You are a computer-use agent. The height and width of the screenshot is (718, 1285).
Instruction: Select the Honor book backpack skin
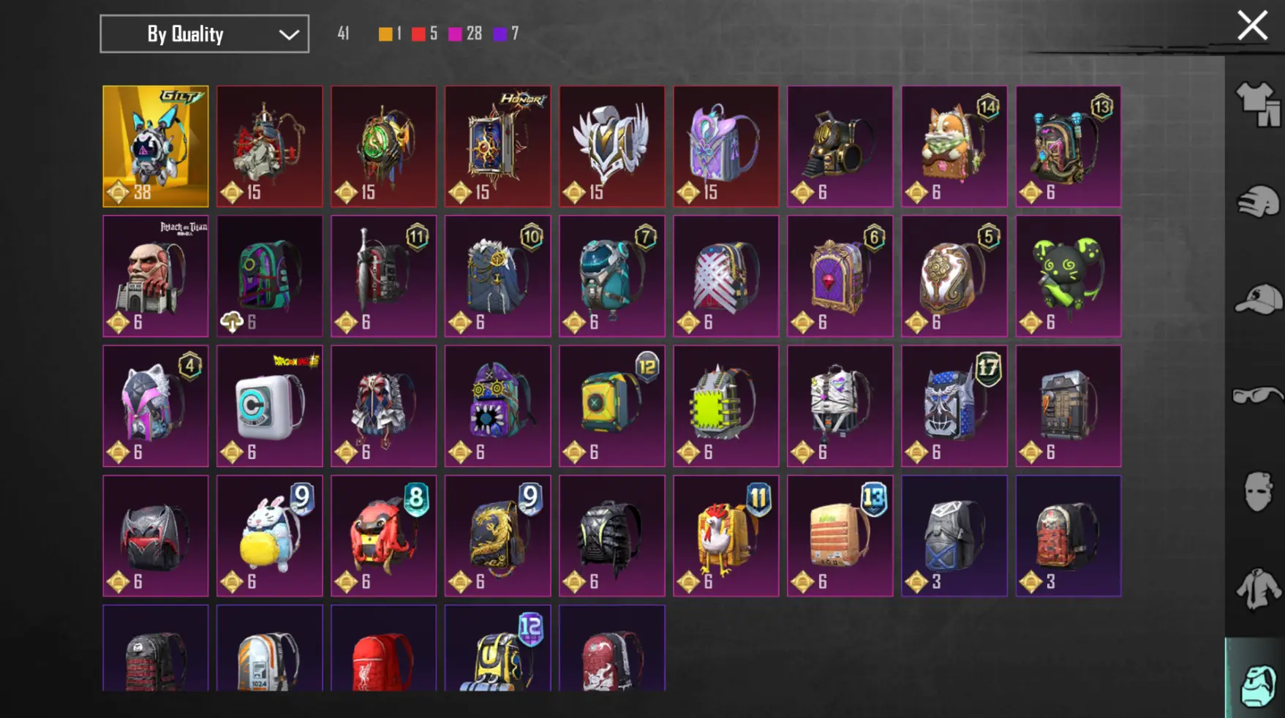497,146
